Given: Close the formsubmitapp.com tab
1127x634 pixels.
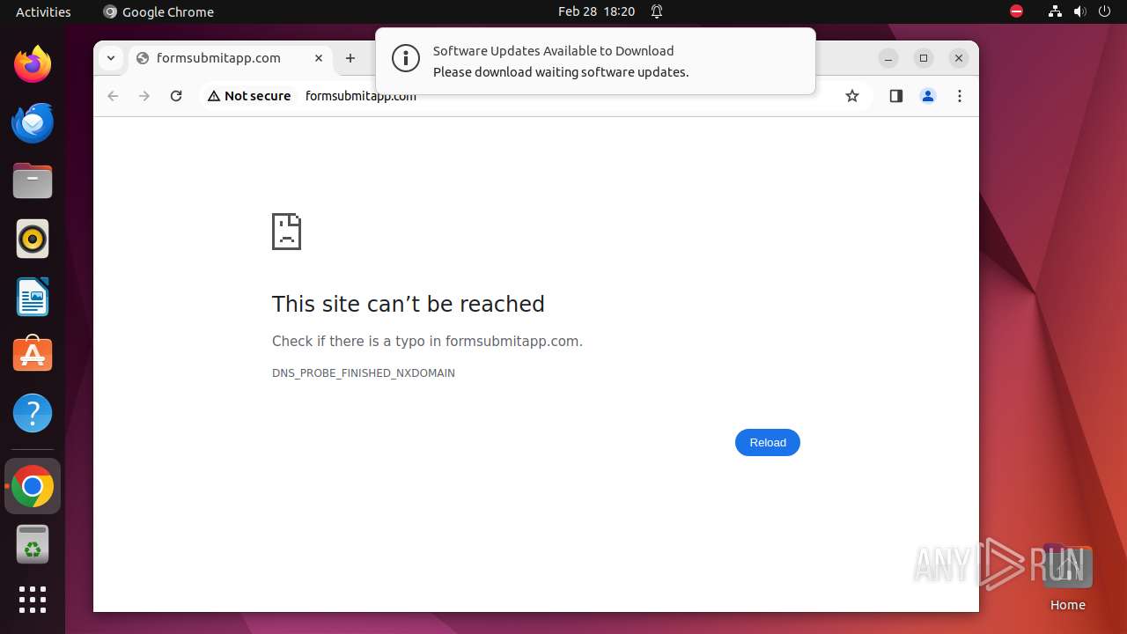Looking at the screenshot, I should 319,58.
